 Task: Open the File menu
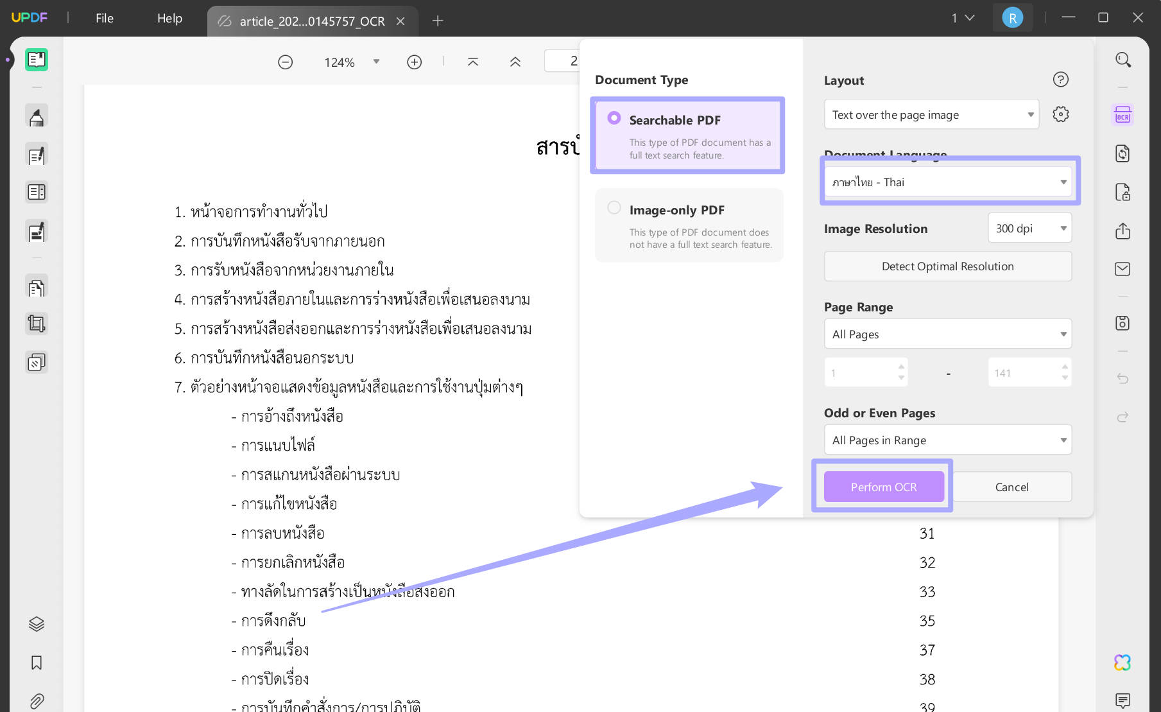(104, 18)
